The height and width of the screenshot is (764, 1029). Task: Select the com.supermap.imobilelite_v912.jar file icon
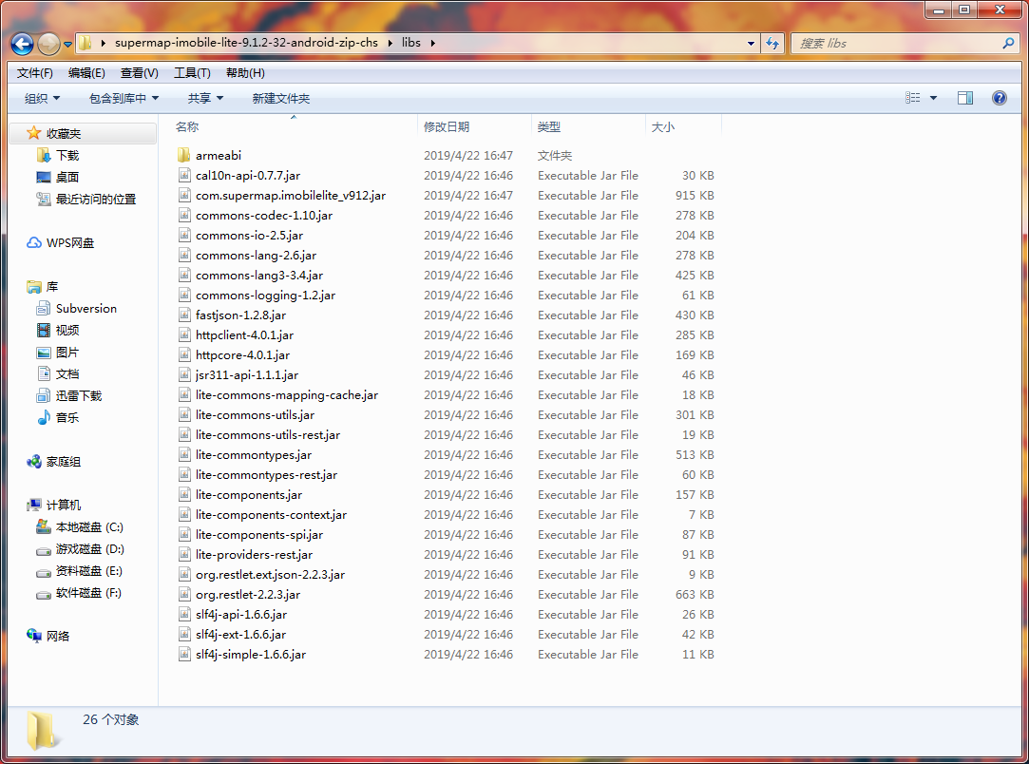click(184, 195)
